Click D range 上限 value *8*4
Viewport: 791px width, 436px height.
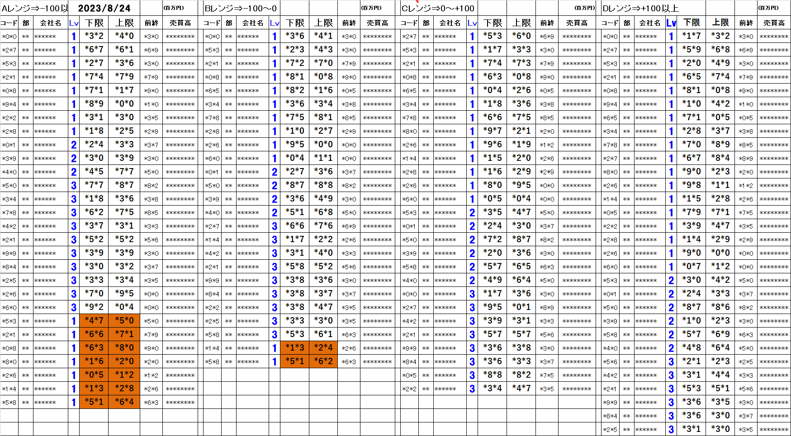click(x=720, y=158)
